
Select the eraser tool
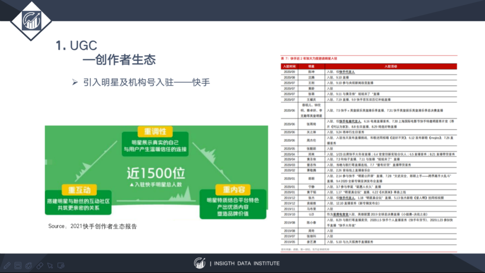tap(40, 265)
